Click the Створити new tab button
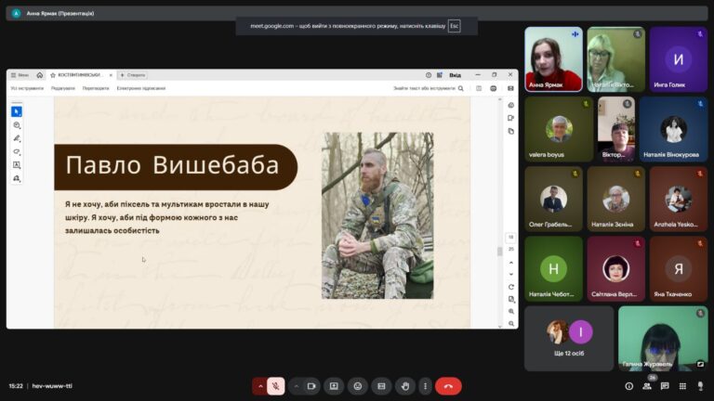This screenshot has width=714, height=401. click(x=132, y=75)
